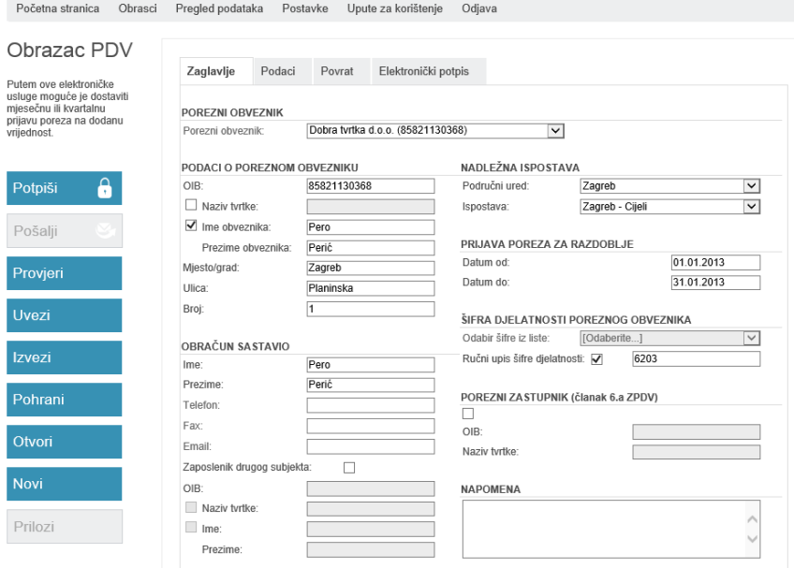Click the Datum od input field
Image resolution: width=794 pixels, height=568 pixels.
(715, 262)
